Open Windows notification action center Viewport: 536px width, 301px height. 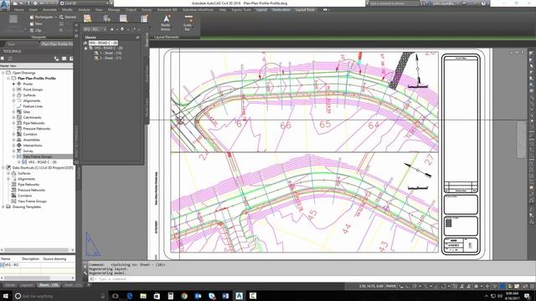coord(528,296)
